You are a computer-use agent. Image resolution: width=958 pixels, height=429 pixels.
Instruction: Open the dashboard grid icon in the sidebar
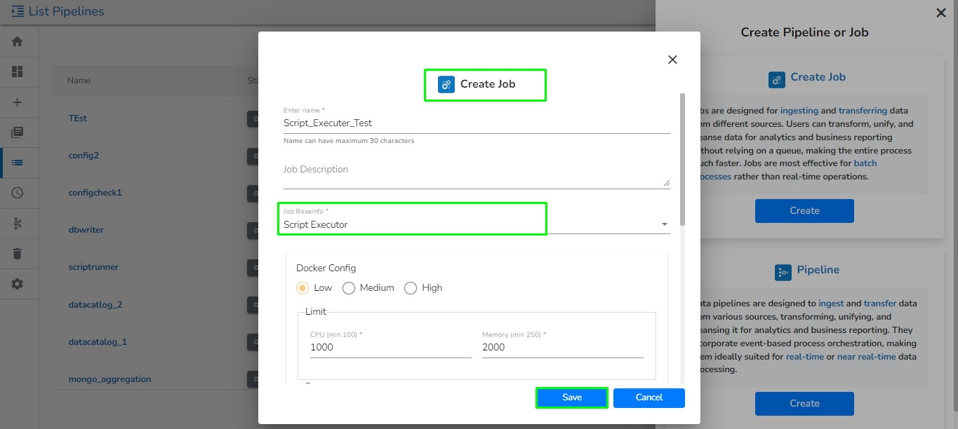tap(18, 71)
